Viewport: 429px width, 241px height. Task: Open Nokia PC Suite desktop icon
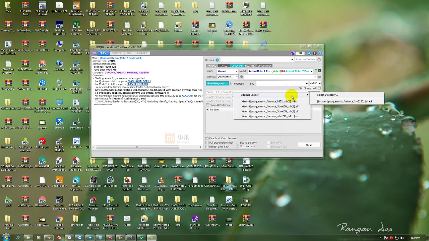point(144,9)
